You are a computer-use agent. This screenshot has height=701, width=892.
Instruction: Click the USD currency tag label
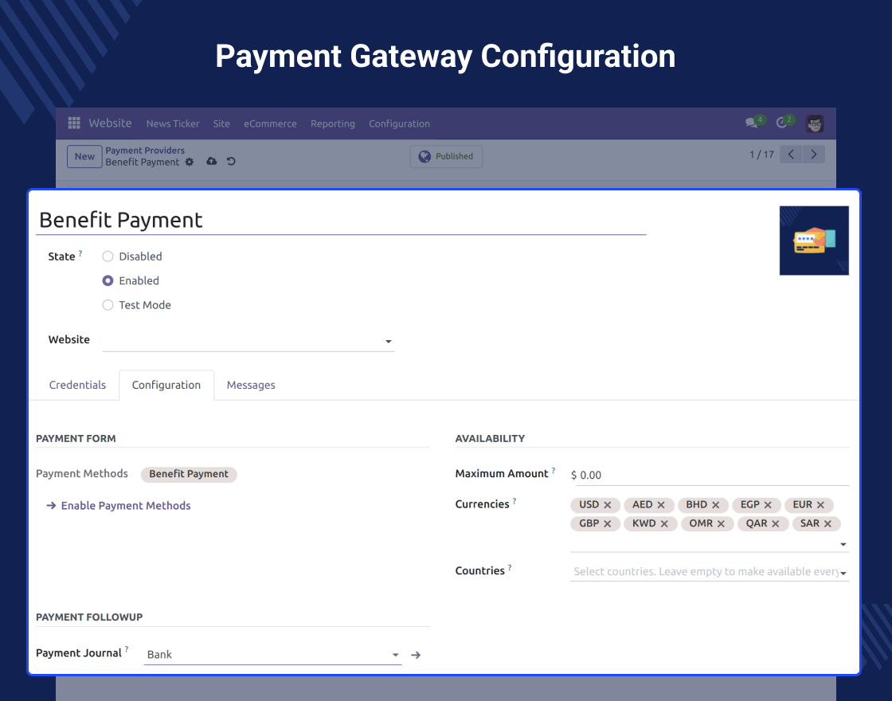point(589,505)
